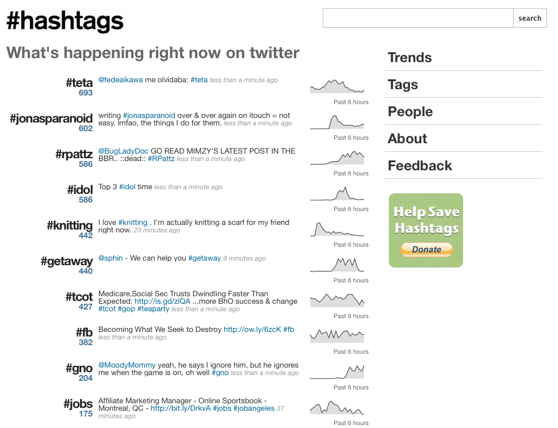View the #idol past 6 hours graph
558x428 pixels.
[x=337, y=193]
